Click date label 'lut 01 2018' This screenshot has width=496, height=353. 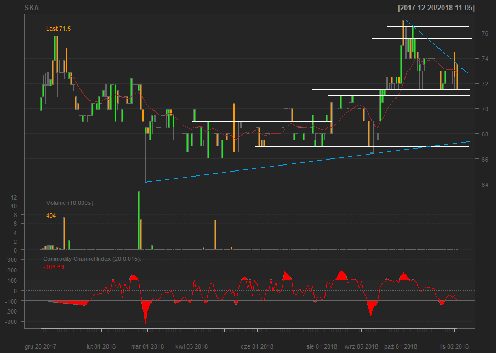coord(101,346)
